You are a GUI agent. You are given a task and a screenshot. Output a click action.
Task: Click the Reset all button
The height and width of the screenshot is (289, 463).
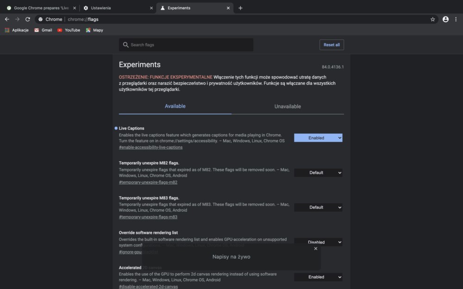tap(332, 45)
